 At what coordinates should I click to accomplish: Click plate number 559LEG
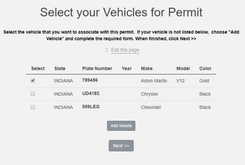(x=91, y=107)
